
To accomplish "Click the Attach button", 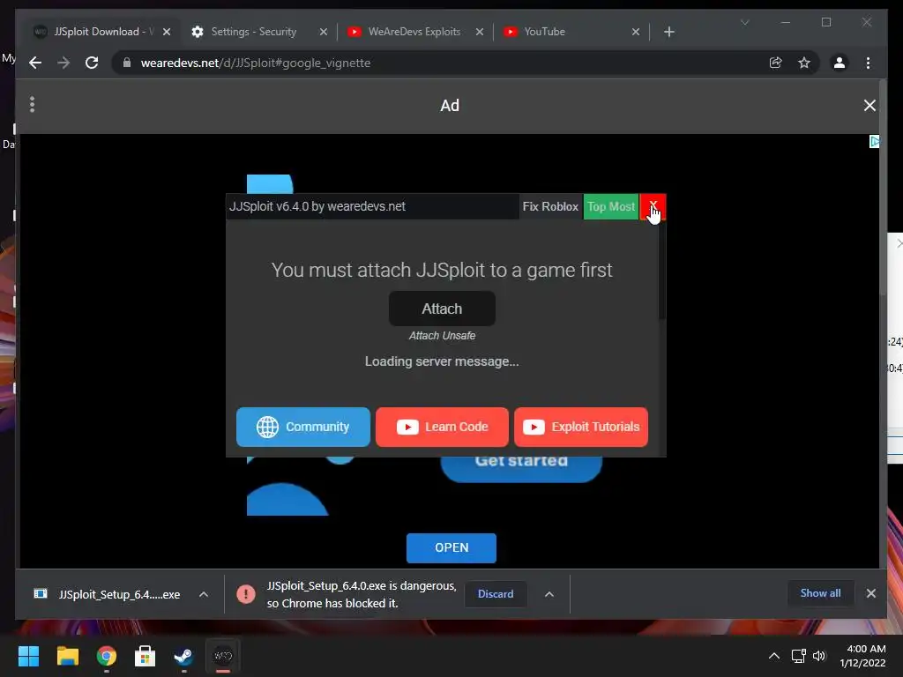I will pyautogui.click(x=442, y=309).
